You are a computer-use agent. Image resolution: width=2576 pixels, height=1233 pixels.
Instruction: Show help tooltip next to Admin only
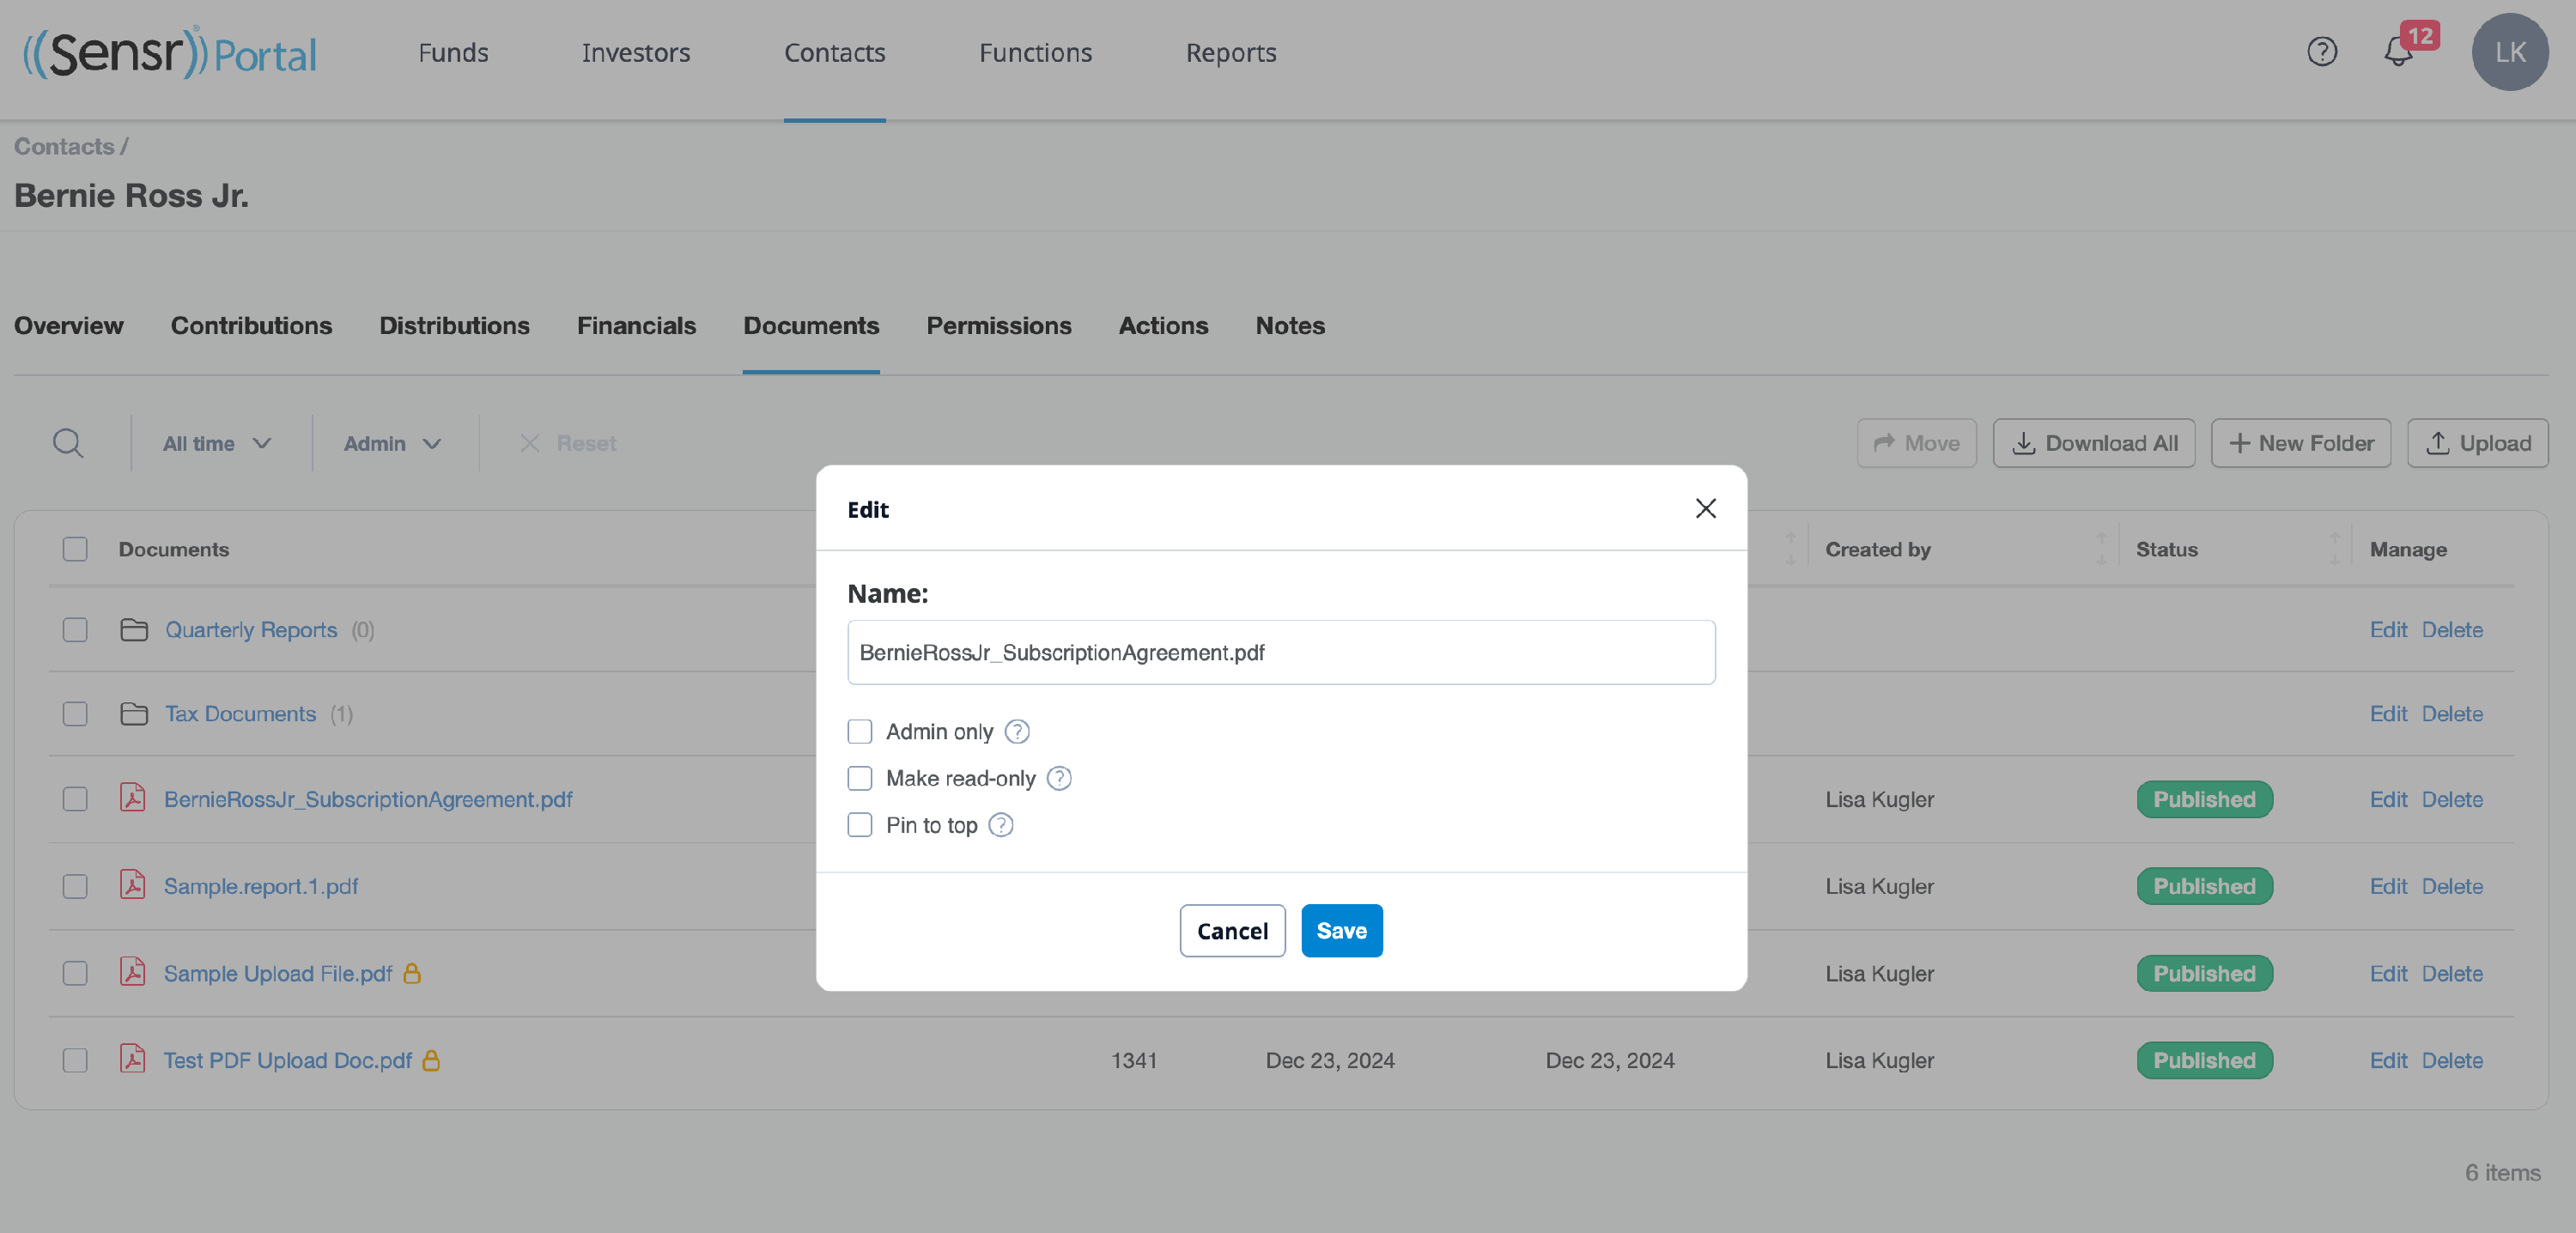coord(1016,732)
